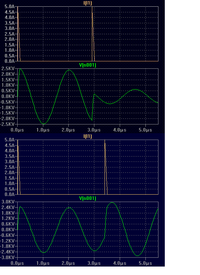Viewport: 200px width, 275px height.
Task: Click the 2.0µs time label below the 2.5KV plot
Action: click(68, 130)
